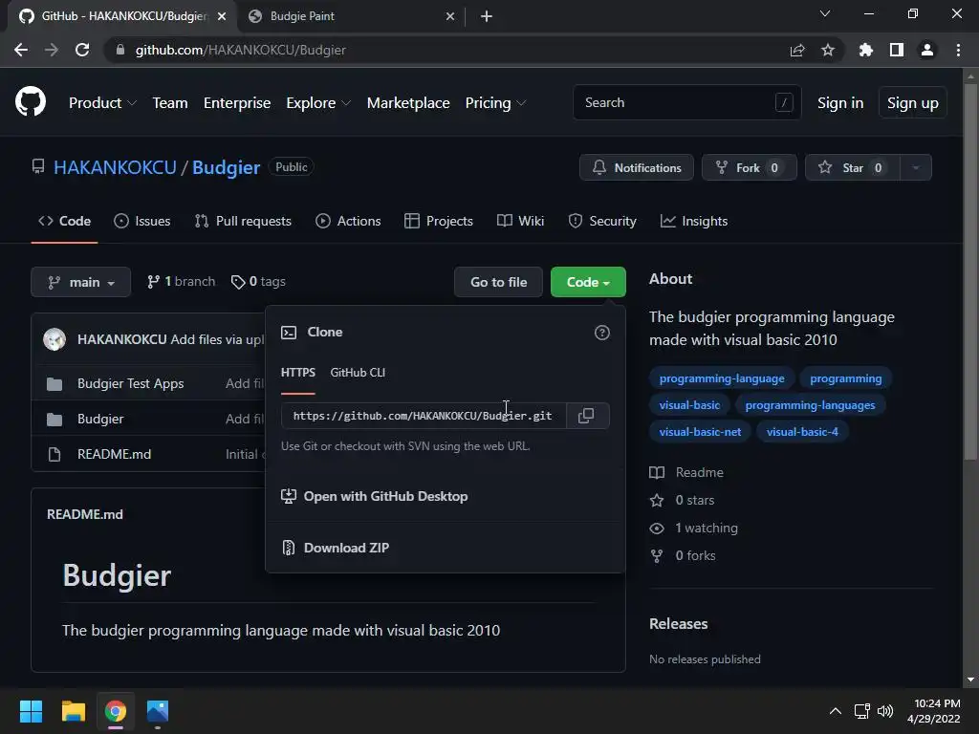Open the Team link
This screenshot has width=979, height=734.
[x=170, y=103]
